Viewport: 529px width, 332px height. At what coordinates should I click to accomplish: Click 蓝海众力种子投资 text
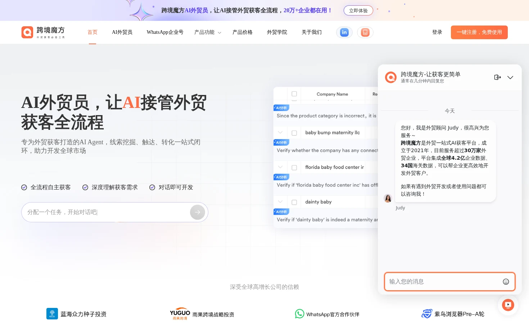click(x=83, y=314)
